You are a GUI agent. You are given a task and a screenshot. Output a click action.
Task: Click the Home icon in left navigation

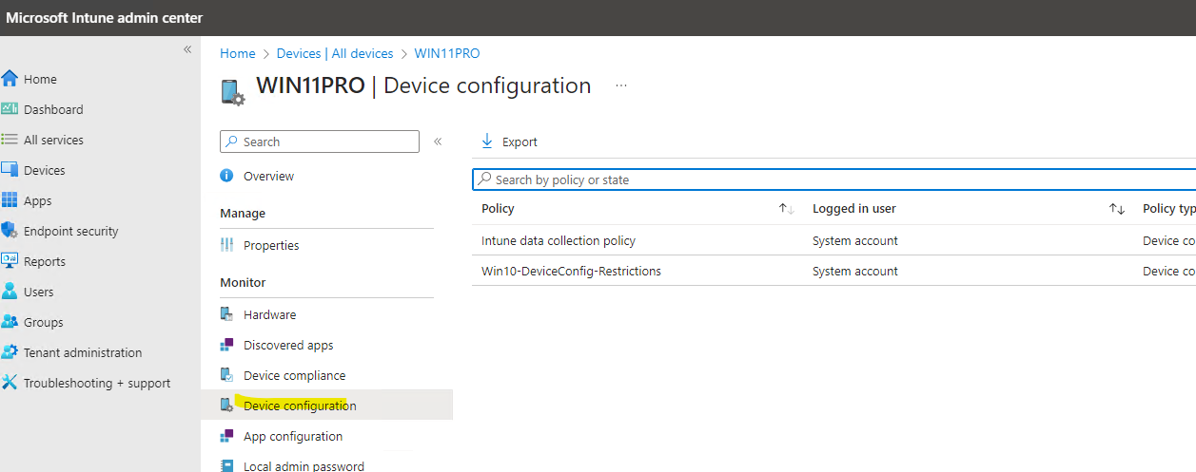click(10, 79)
